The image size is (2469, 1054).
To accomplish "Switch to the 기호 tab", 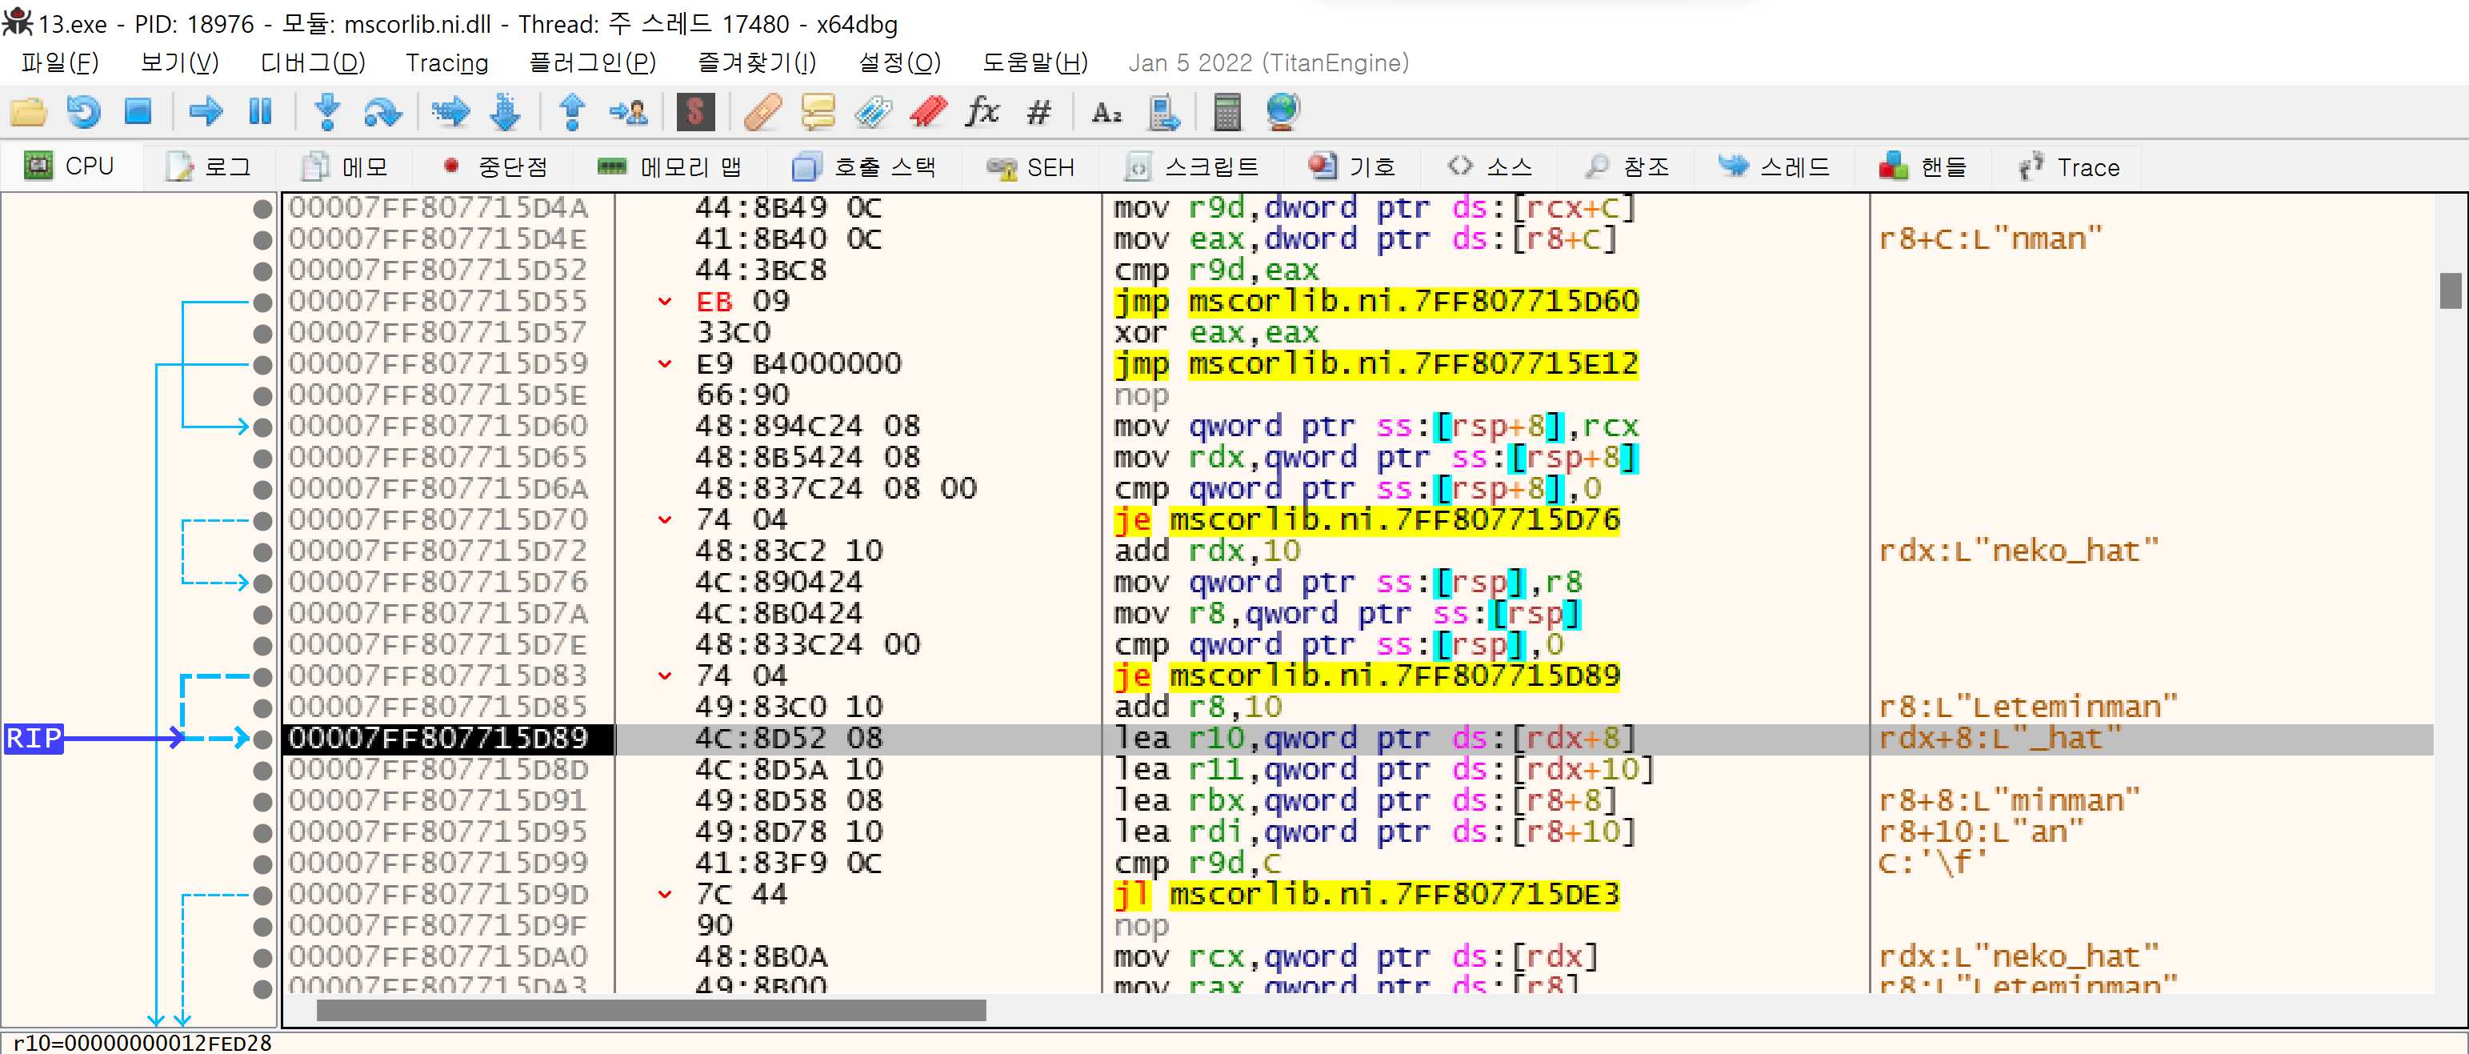I will [x=1352, y=167].
